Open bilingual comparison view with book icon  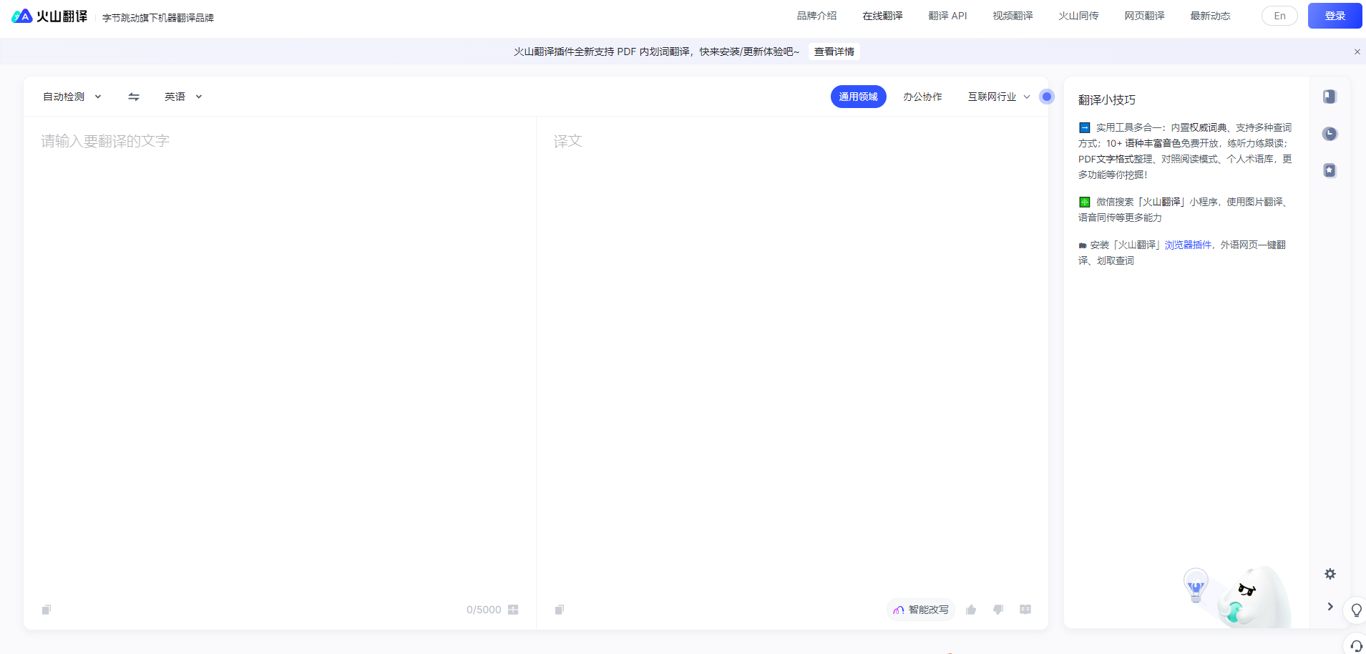tap(1025, 610)
